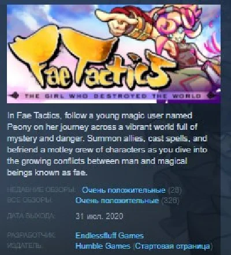Click the "Разработчик" label
Screen dimensions: 231x255
31,235
